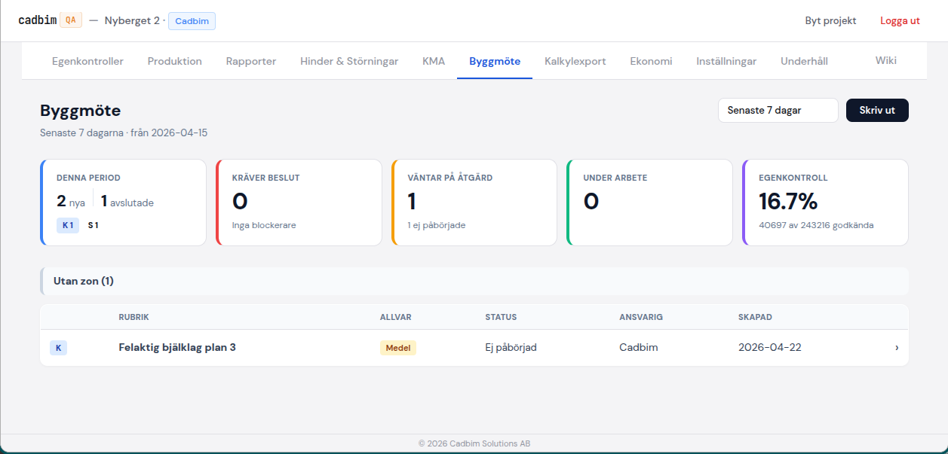The image size is (948, 454).
Task: Go to the Hinder & Störningar tab
Action: pyautogui.click(x=348, y=62)
